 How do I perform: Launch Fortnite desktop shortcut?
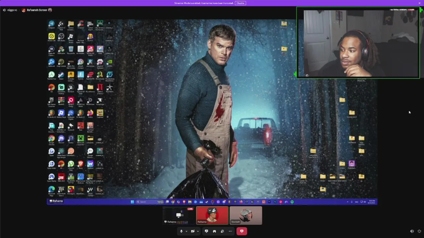coord(80,75)
